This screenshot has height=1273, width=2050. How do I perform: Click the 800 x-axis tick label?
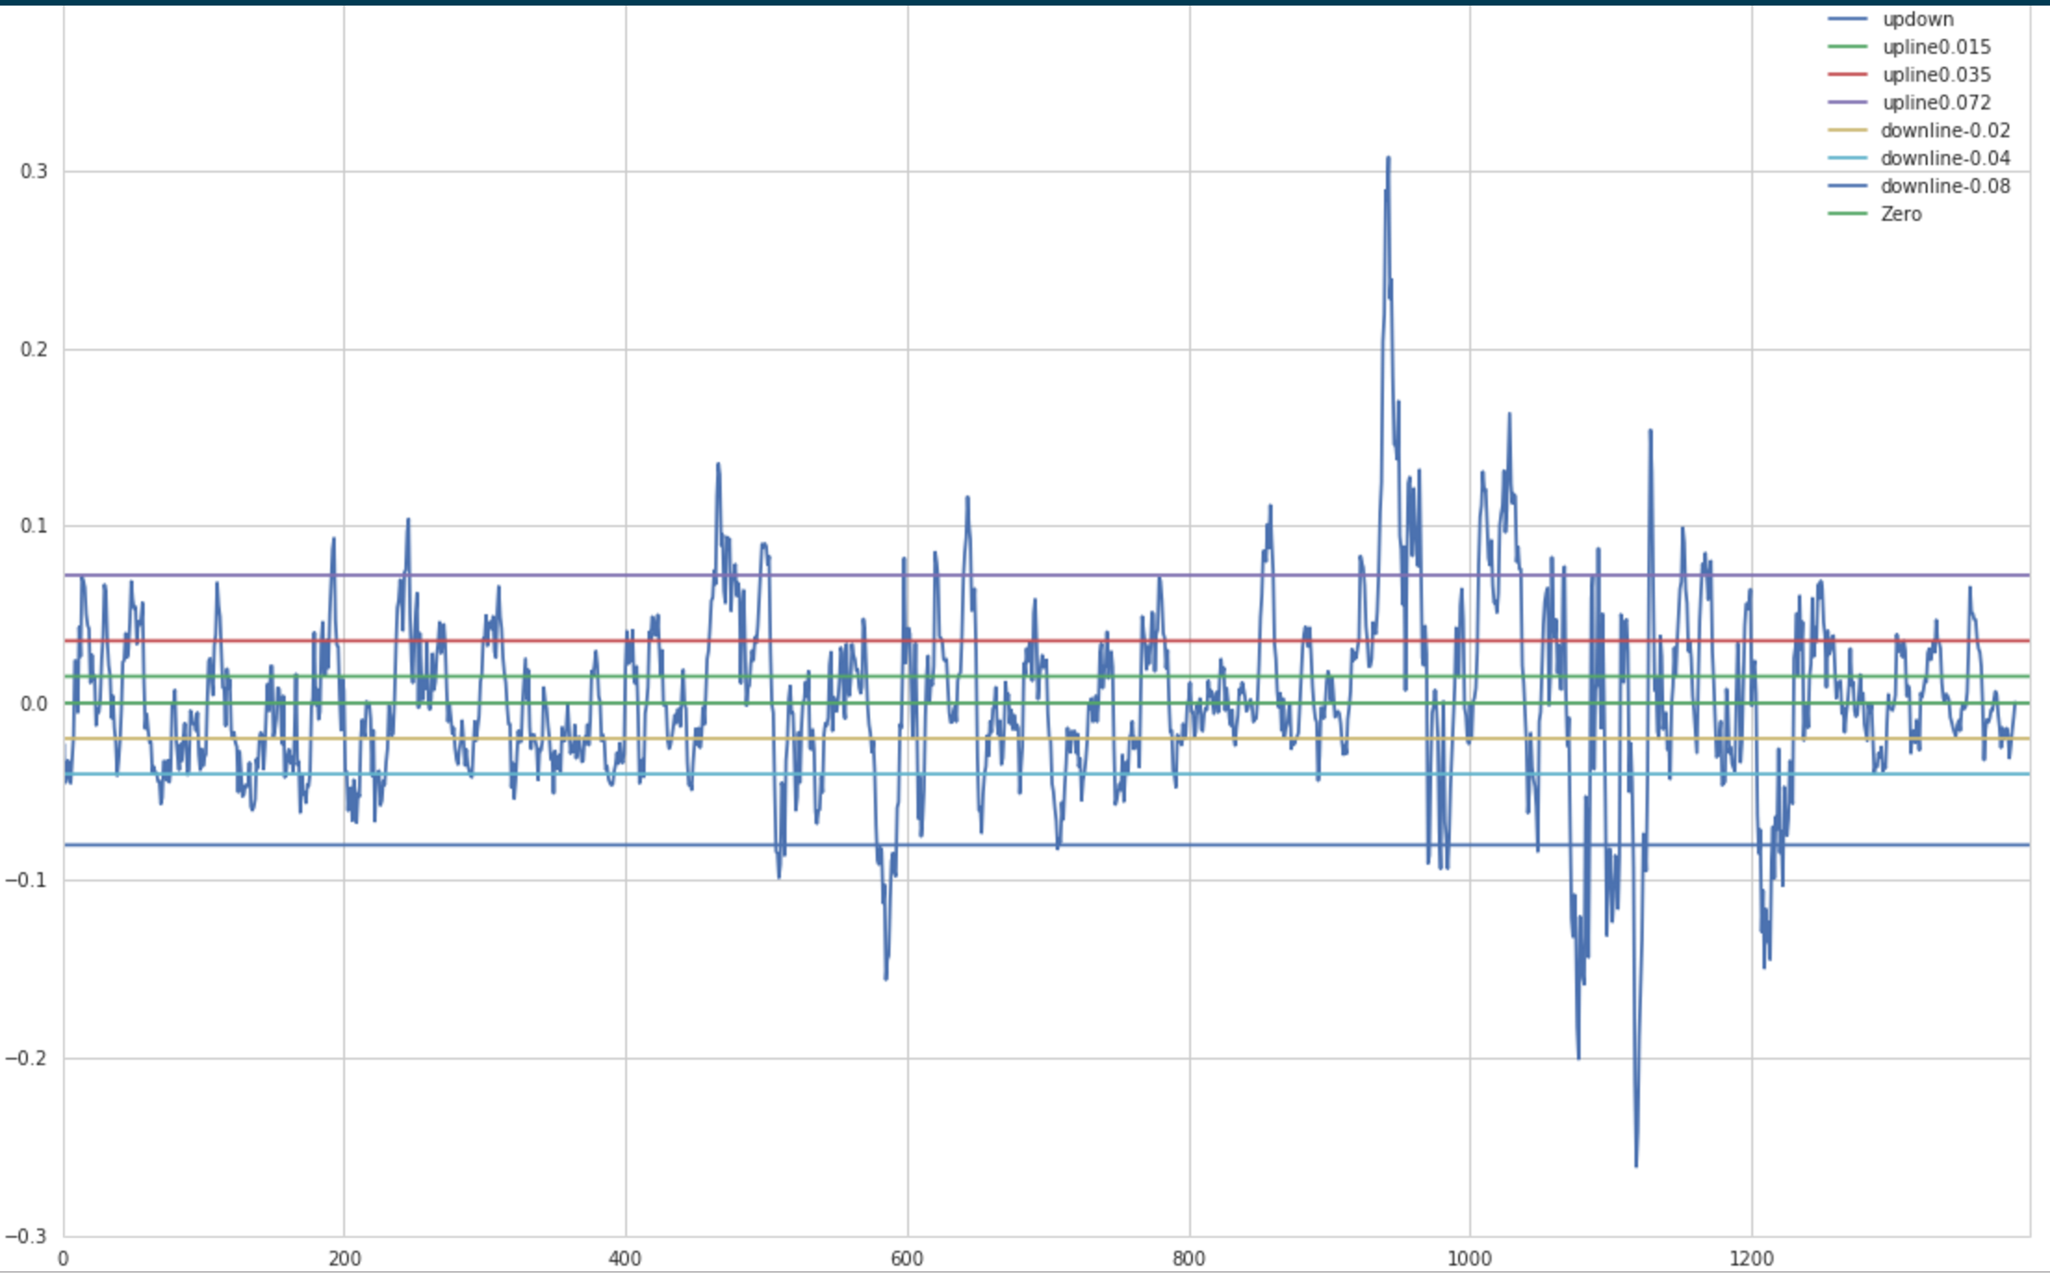[x=1188, y=1259]
